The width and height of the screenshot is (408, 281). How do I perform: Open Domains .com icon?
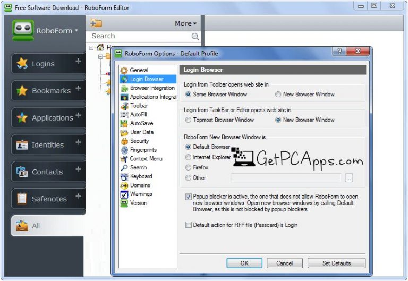pos(124,185)
